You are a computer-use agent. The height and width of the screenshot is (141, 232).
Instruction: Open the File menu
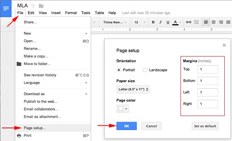pyautogui.click(x=20, y=13)
